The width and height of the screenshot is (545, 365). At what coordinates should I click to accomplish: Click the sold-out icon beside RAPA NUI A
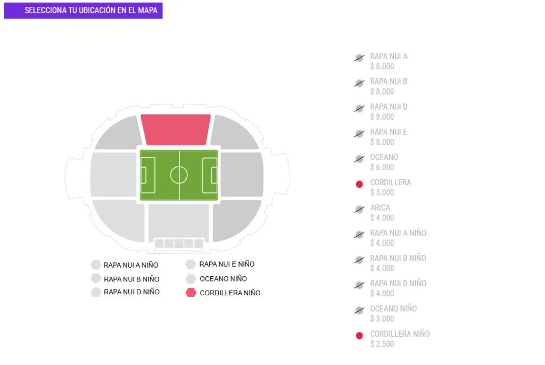(359, 59)
